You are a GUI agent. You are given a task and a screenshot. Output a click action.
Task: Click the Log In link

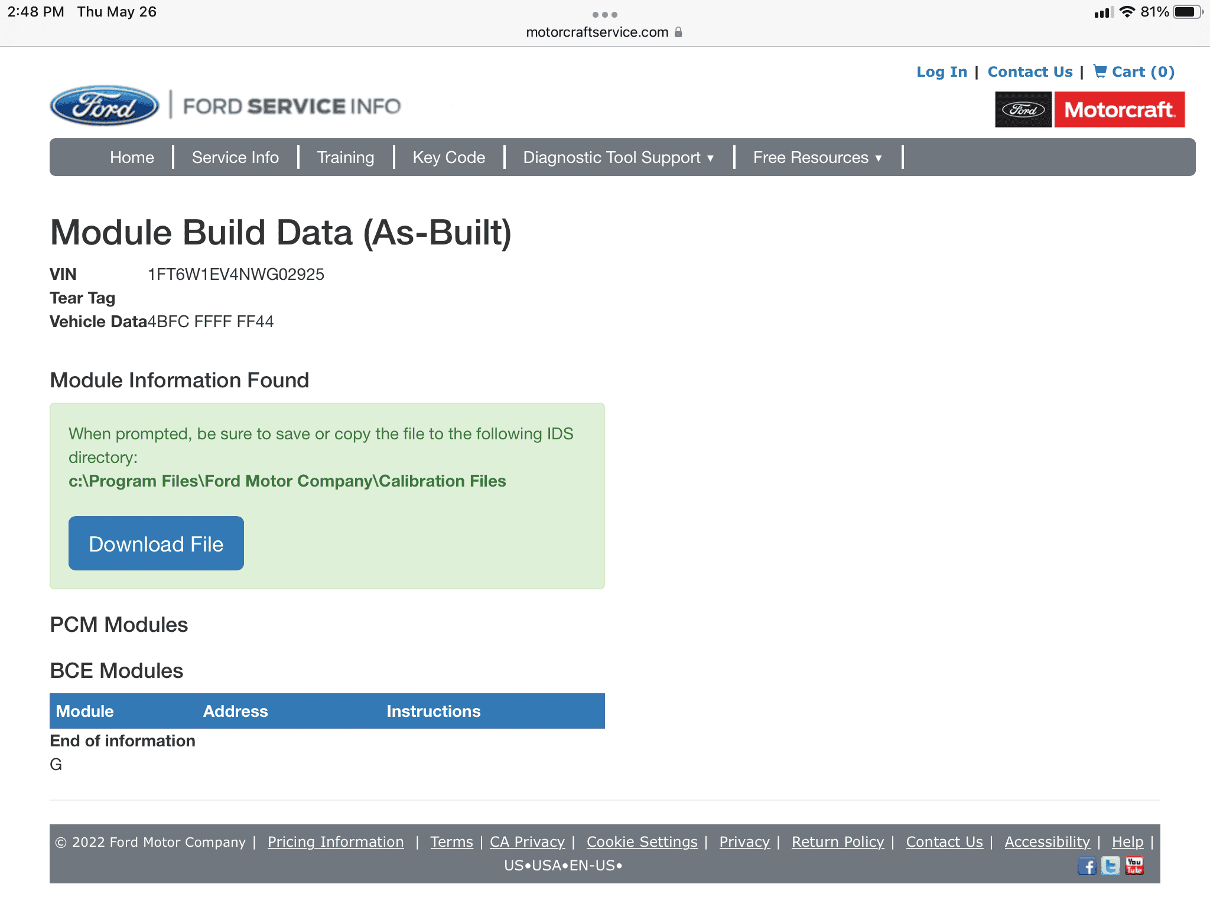tap(941, 72)
